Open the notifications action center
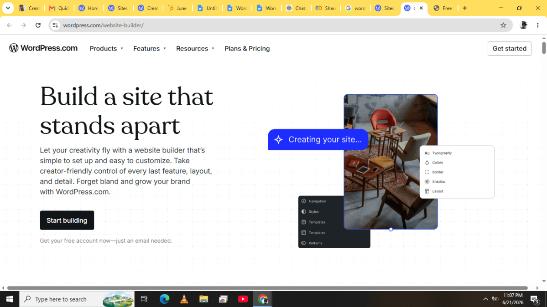 click(534, 299)
